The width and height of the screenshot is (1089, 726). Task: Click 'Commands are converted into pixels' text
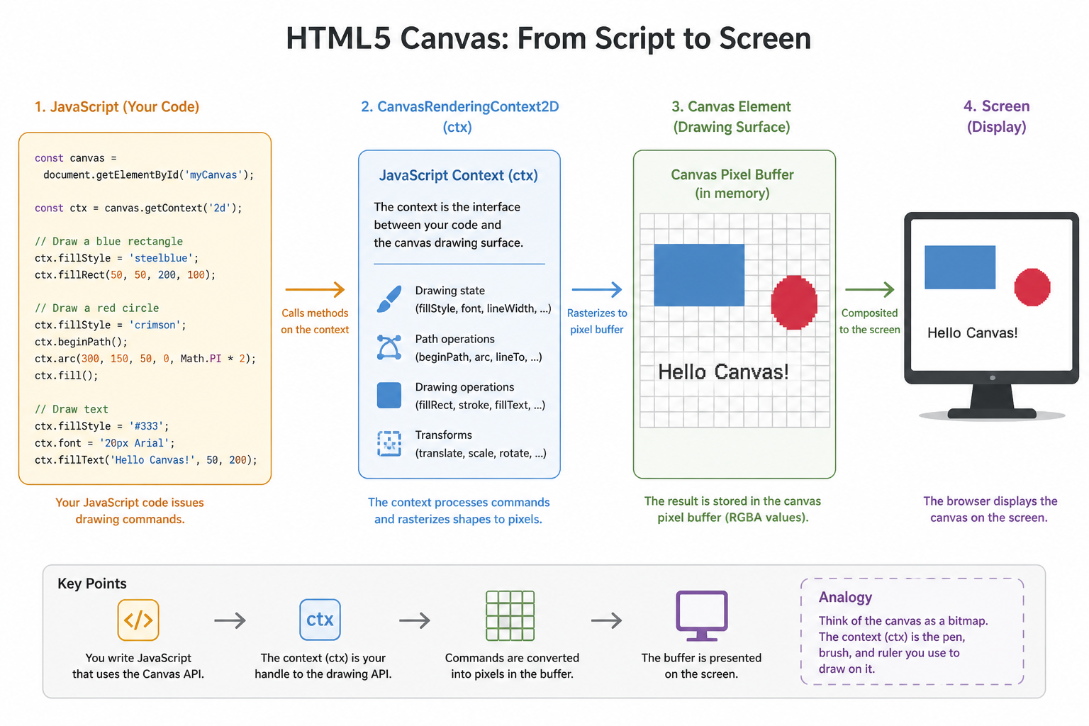[512, 666]
